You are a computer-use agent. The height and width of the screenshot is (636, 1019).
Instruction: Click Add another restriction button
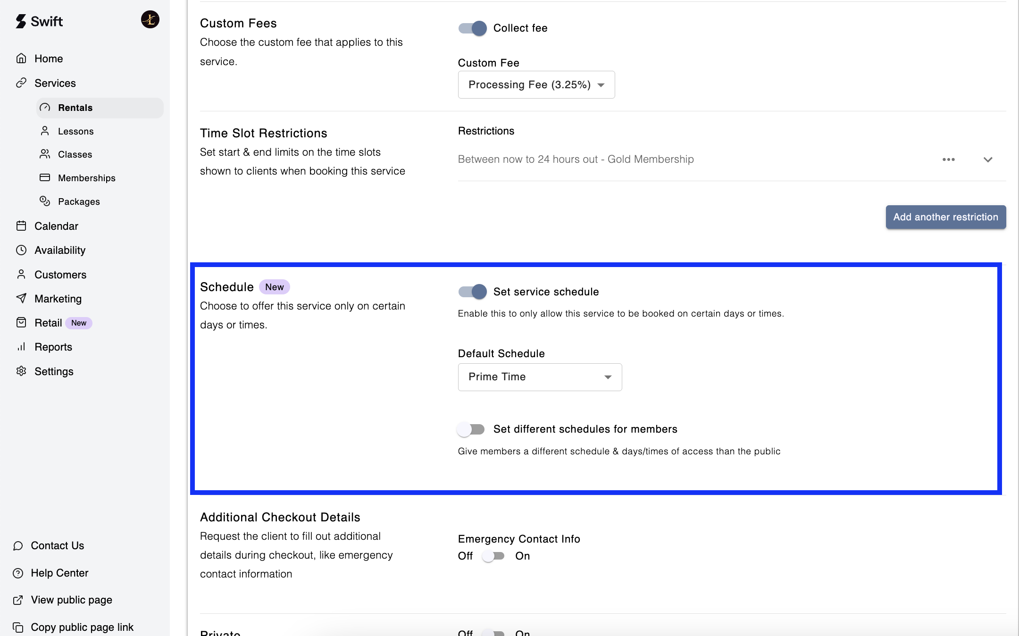(x=945, y=217)
